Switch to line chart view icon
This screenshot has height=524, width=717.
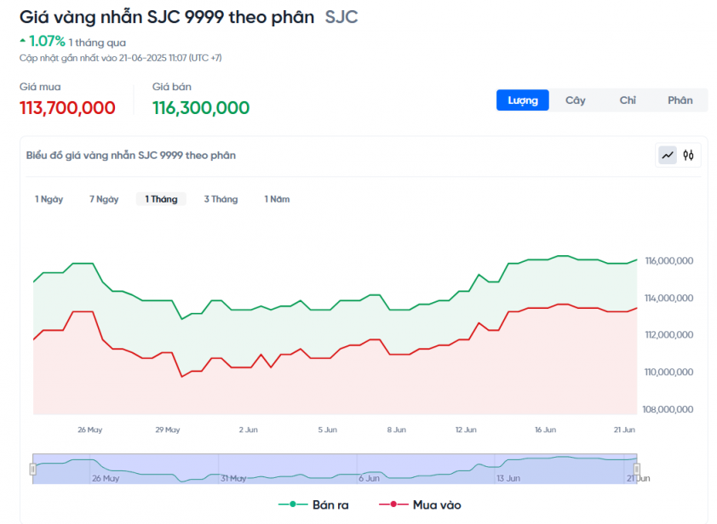pos(668,156)
